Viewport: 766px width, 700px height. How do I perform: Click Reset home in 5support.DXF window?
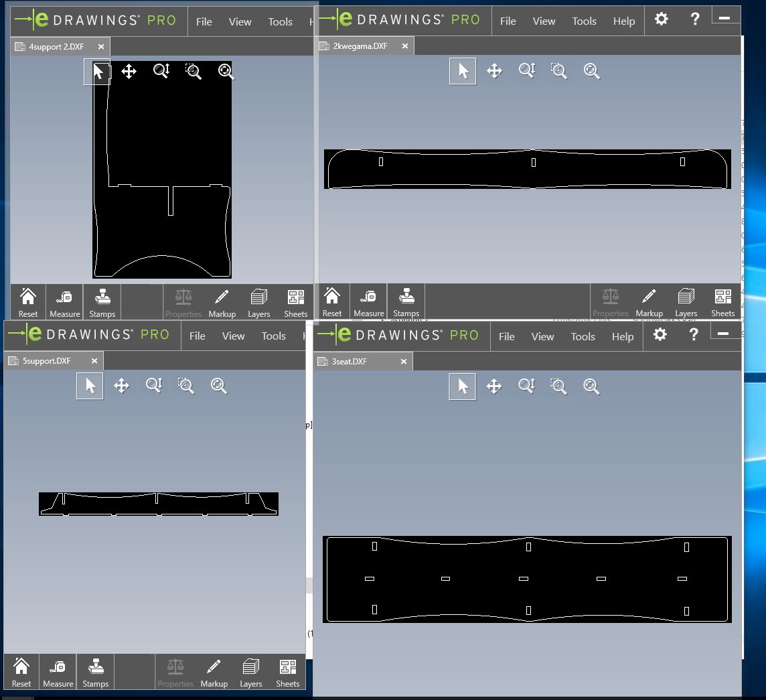21,672
